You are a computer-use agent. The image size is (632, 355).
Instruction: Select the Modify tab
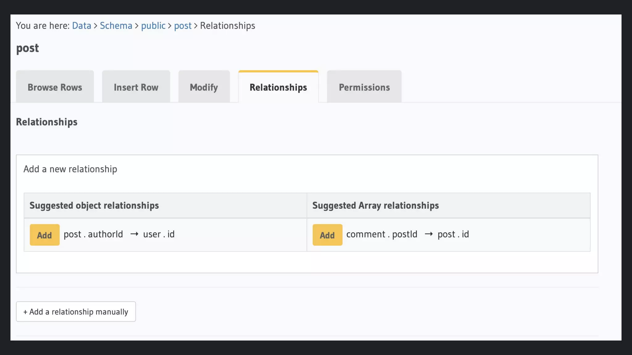(x=204, y=87)
